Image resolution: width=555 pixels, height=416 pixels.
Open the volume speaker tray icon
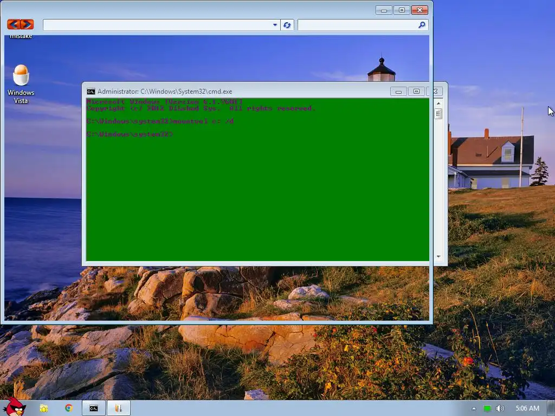click(x=500, y=408)
